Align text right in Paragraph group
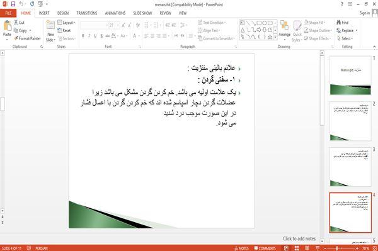The width and height of the screenshot is (378, 251). (158, 36)
